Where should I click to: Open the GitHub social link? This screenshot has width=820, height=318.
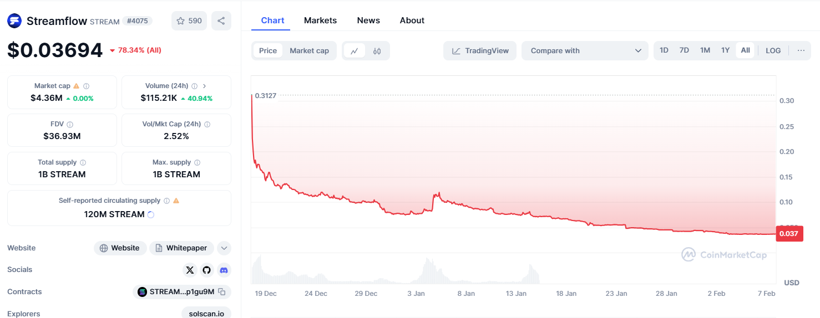click(x=207, y=270)
